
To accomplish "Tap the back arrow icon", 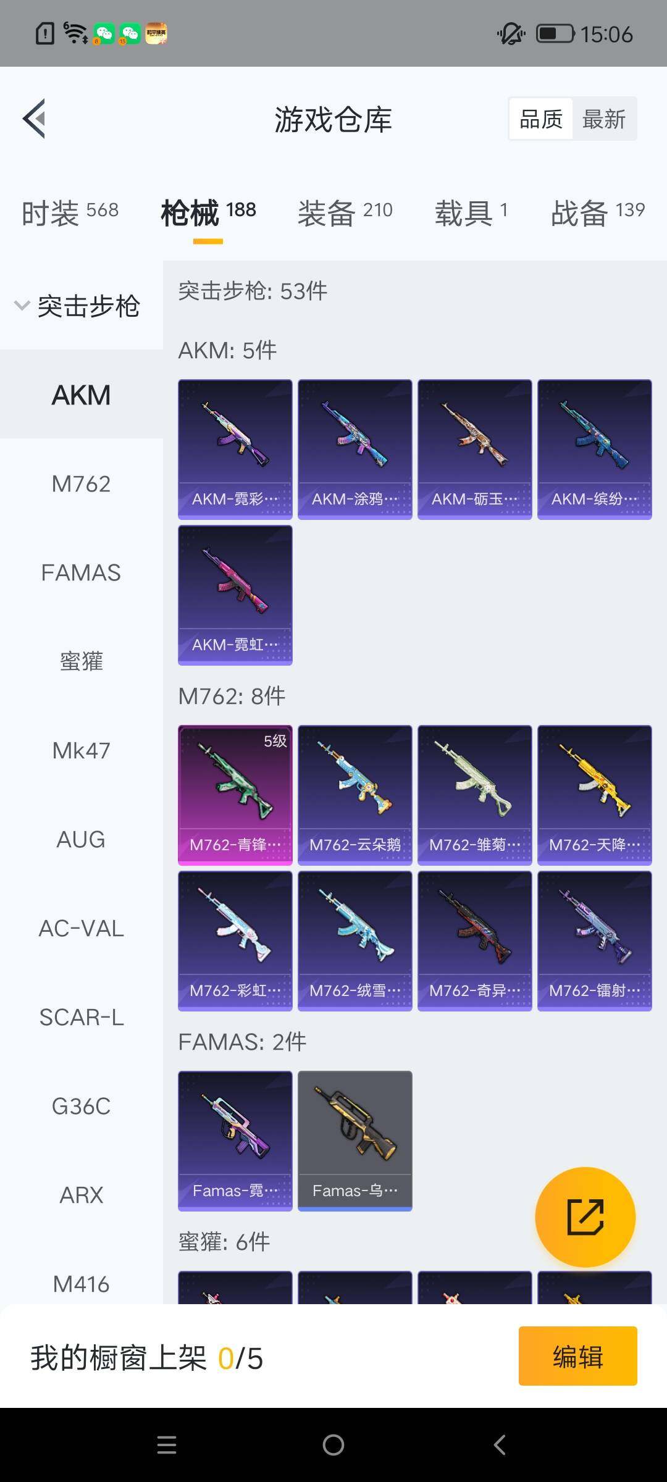I will (x=35, y=119).
